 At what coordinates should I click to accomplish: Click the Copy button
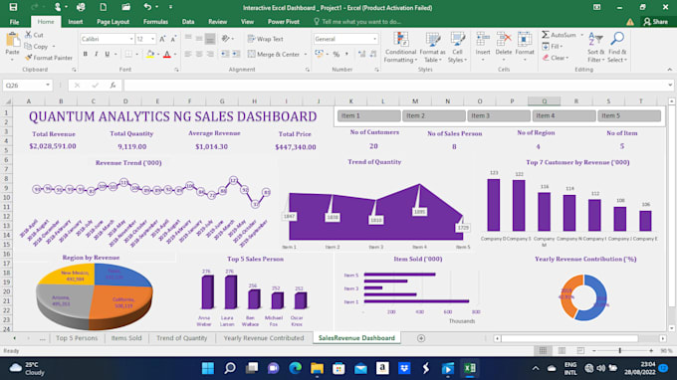click(36, 46)
